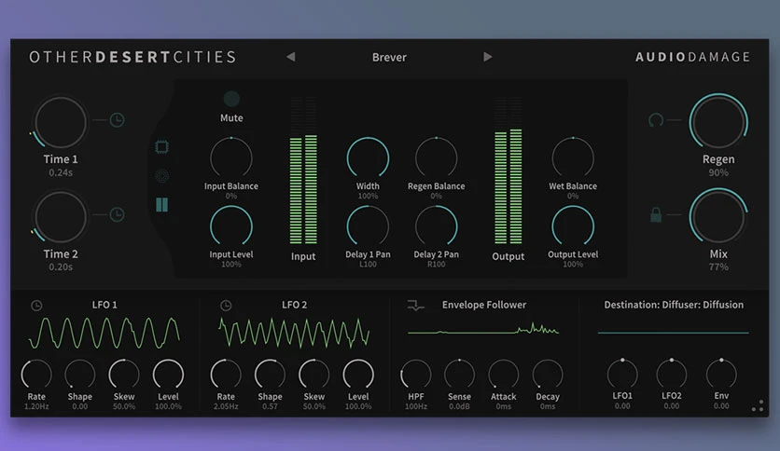Click the Regen Balance knob
The width and height of the screenshot is (780, 451).
[437, 157]
